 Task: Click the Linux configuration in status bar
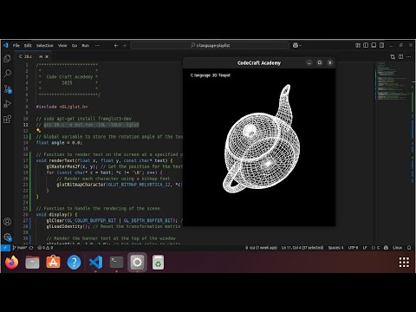pyautogui.click(x=397, y=248)
